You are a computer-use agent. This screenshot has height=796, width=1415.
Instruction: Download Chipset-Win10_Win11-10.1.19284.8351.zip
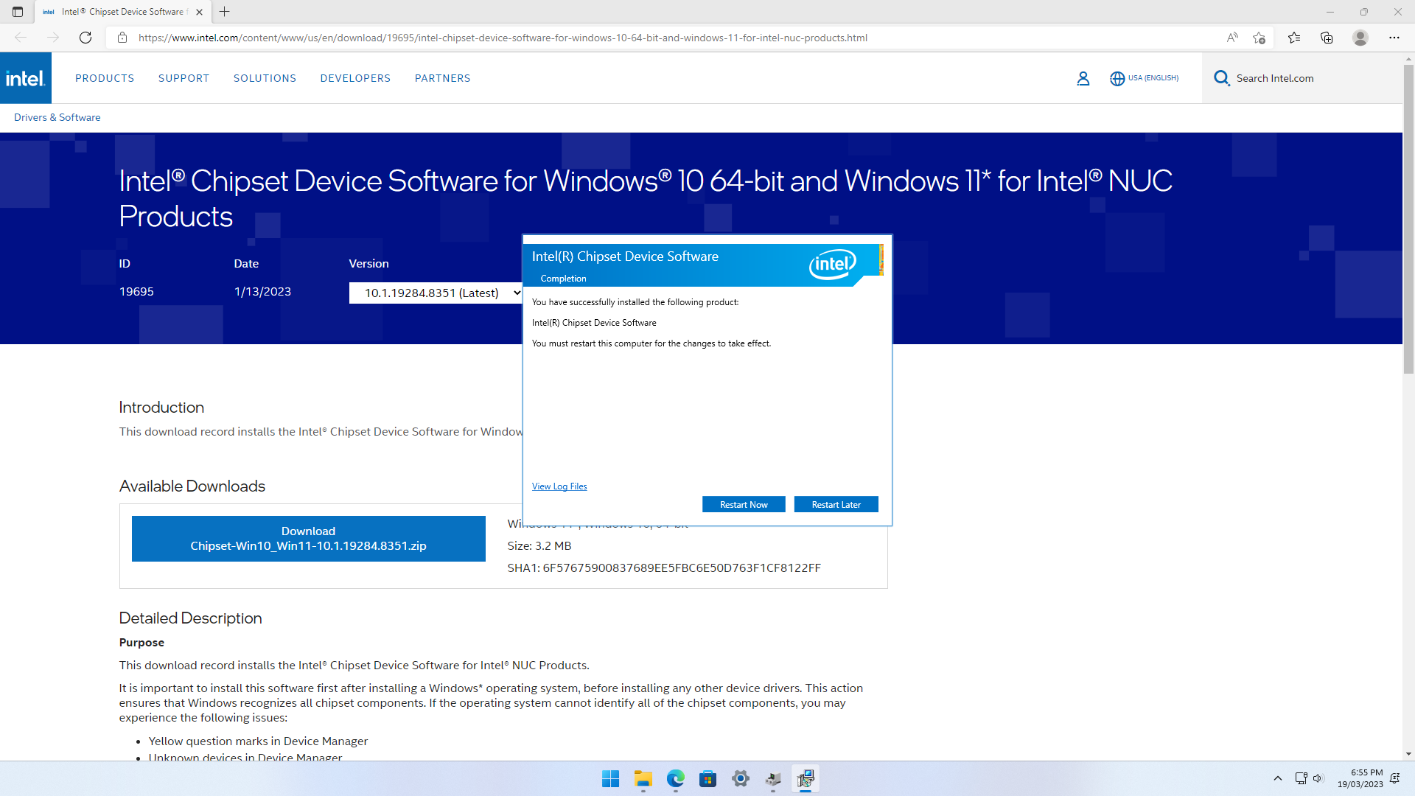coord(309,539)
